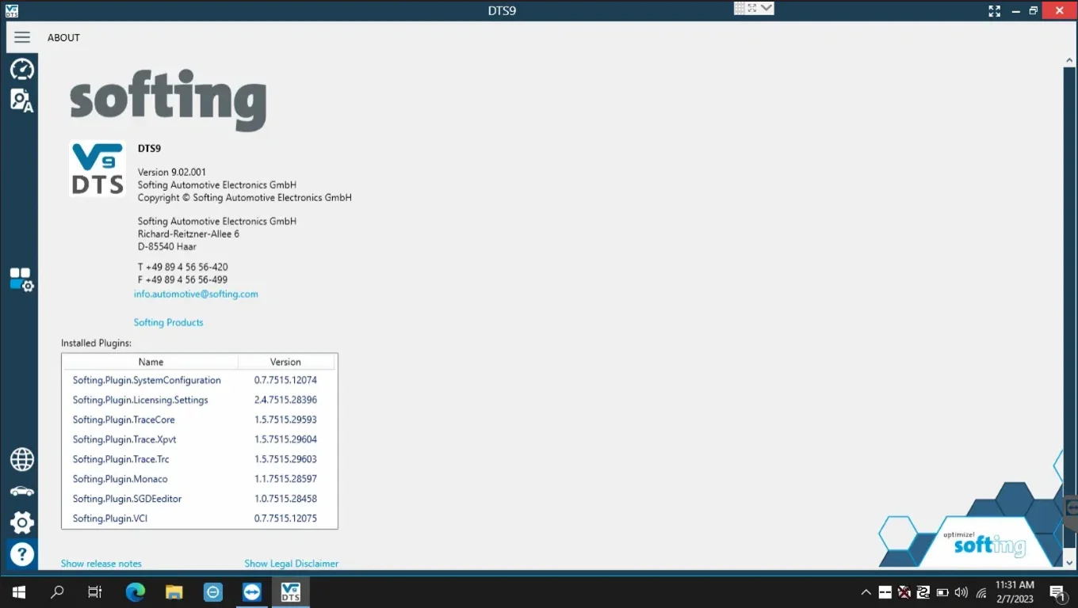Open Task View on the taskbar

click(x=95, y=591)
